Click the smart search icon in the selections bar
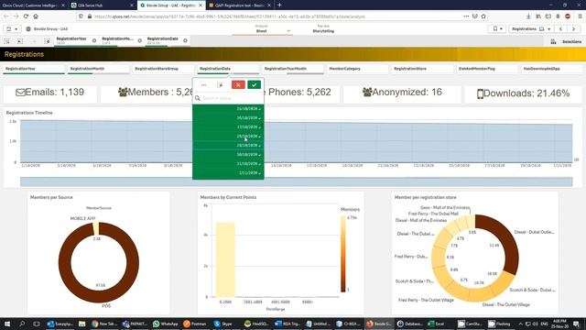This screenshot has height=330, width=586. click(x=7, y=41)
